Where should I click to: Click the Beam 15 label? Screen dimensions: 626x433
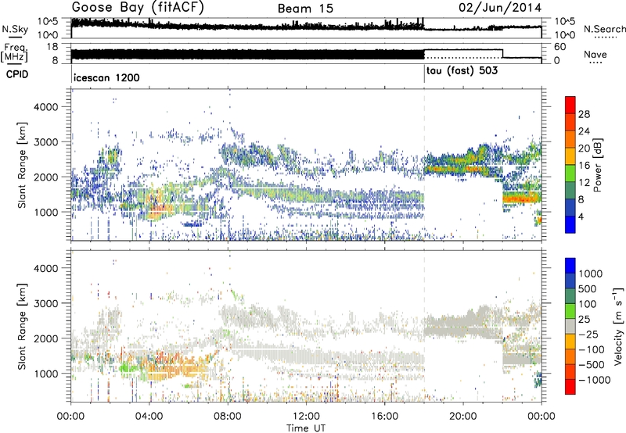[305, 9]
